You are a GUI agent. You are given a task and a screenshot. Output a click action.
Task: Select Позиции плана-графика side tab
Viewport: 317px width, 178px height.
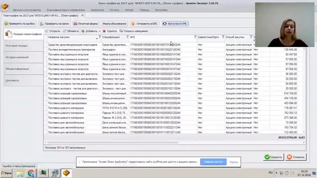(23, 34)
